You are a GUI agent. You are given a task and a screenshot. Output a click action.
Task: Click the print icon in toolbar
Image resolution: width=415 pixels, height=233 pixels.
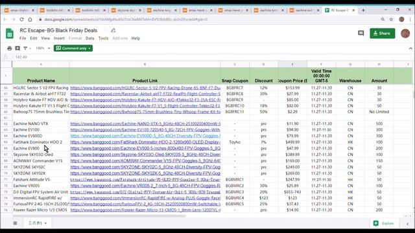(x=10, y=49)
